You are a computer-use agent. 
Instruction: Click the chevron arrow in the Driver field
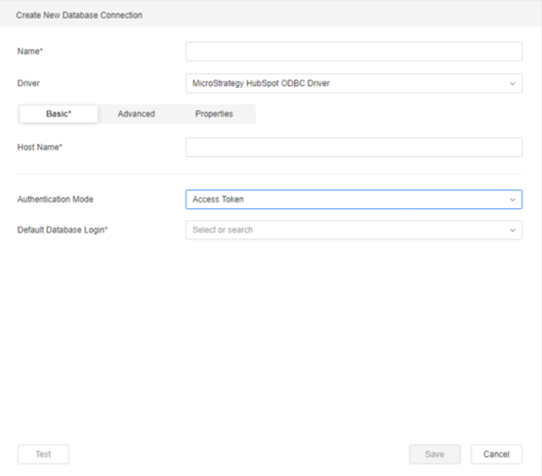[x=513, y=83]
